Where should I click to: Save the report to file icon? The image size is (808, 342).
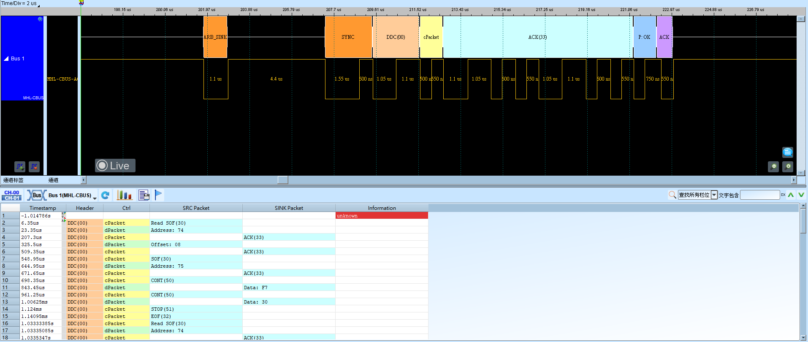pos(144,195)
